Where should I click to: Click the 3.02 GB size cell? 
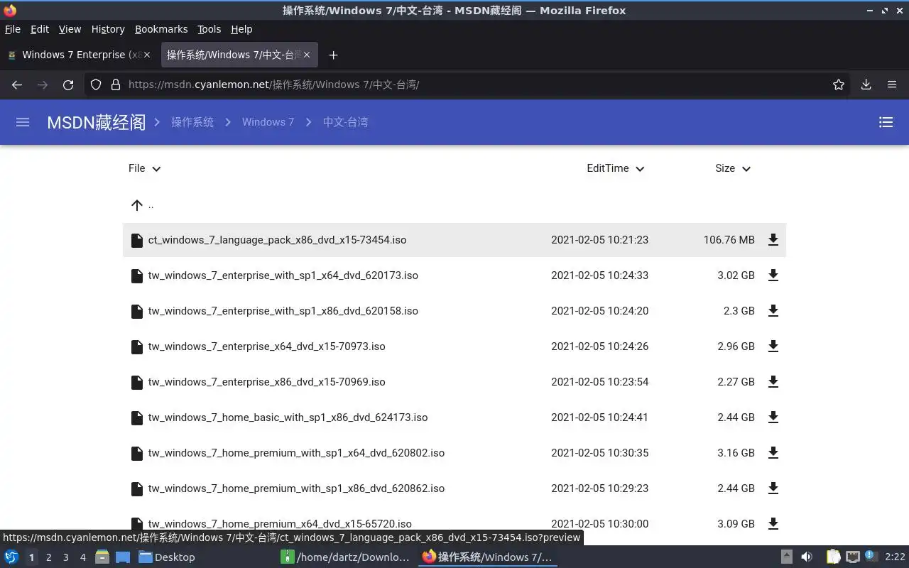736,275
